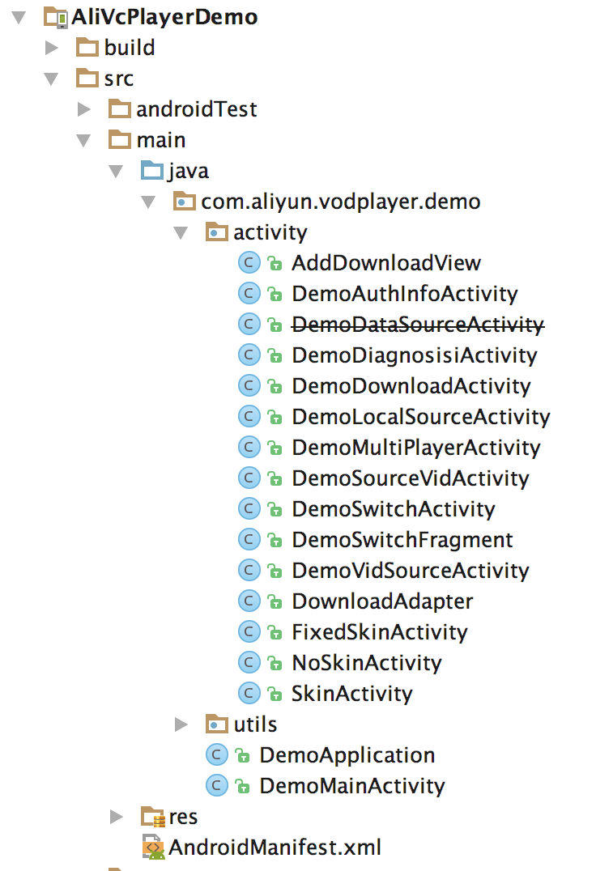Click class icon beside DemoDataSourceActivity
Viewport: 596px width, 871px height.
pyautogui.click(x=249, y=324)
